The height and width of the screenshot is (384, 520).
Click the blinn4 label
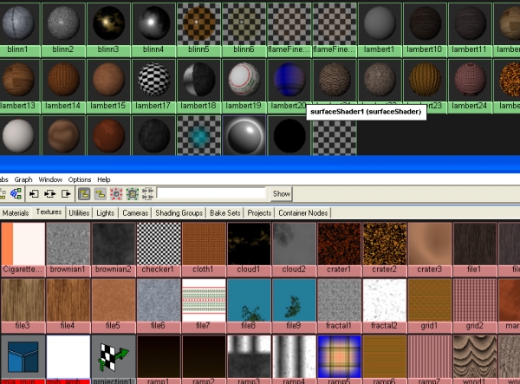click(153, 49)
